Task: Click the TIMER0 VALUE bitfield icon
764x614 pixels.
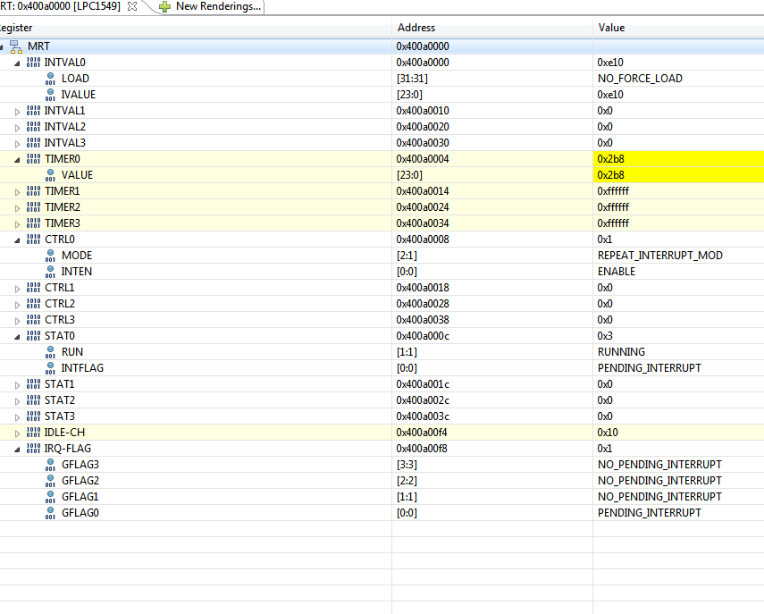Action: click(x=50, y=175)
